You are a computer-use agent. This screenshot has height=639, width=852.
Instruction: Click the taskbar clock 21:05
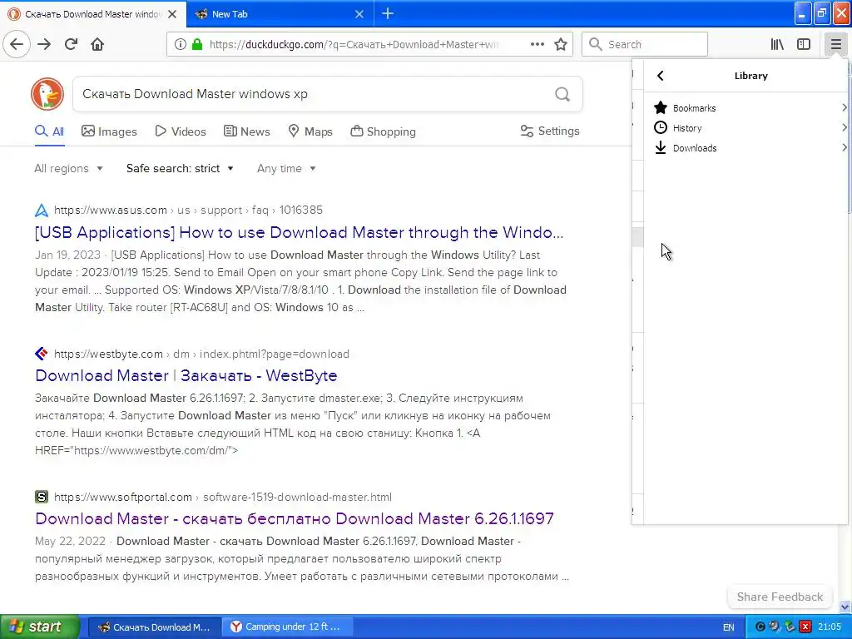(x=830, y=627)
